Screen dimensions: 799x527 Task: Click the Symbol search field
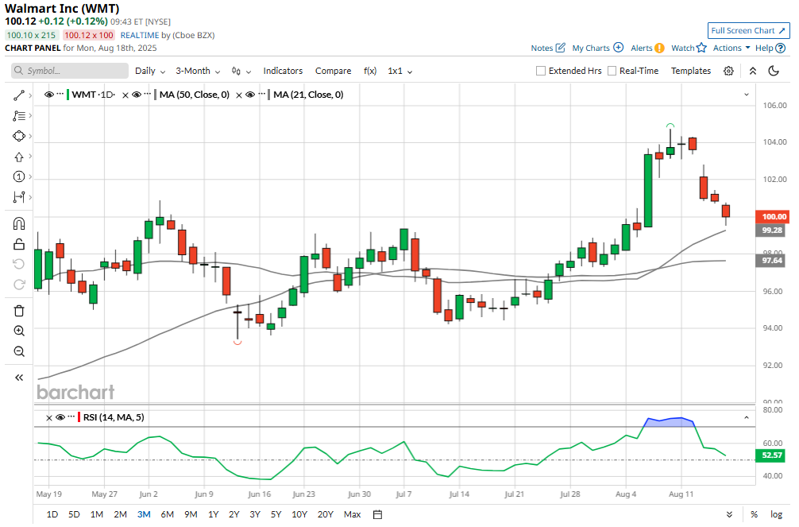tap(70, 71)
